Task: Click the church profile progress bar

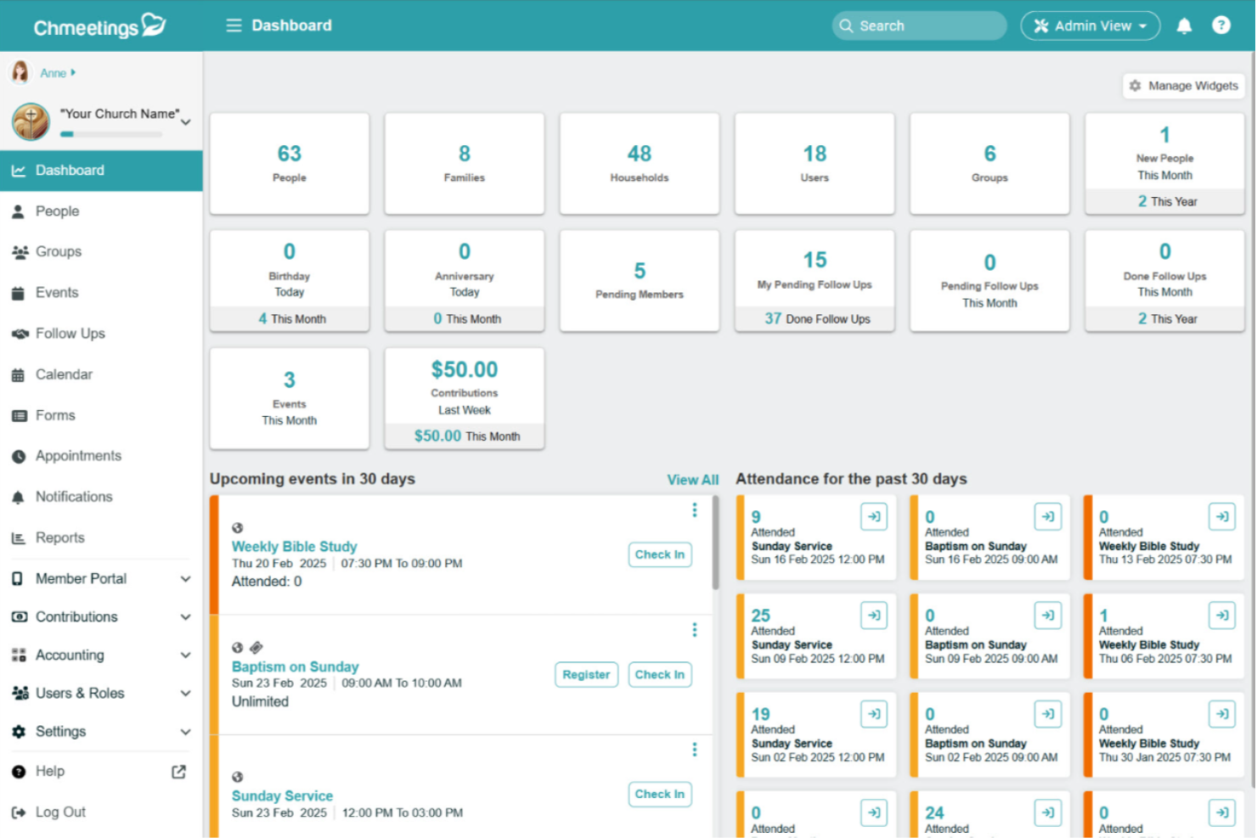Action: (111, 134)
